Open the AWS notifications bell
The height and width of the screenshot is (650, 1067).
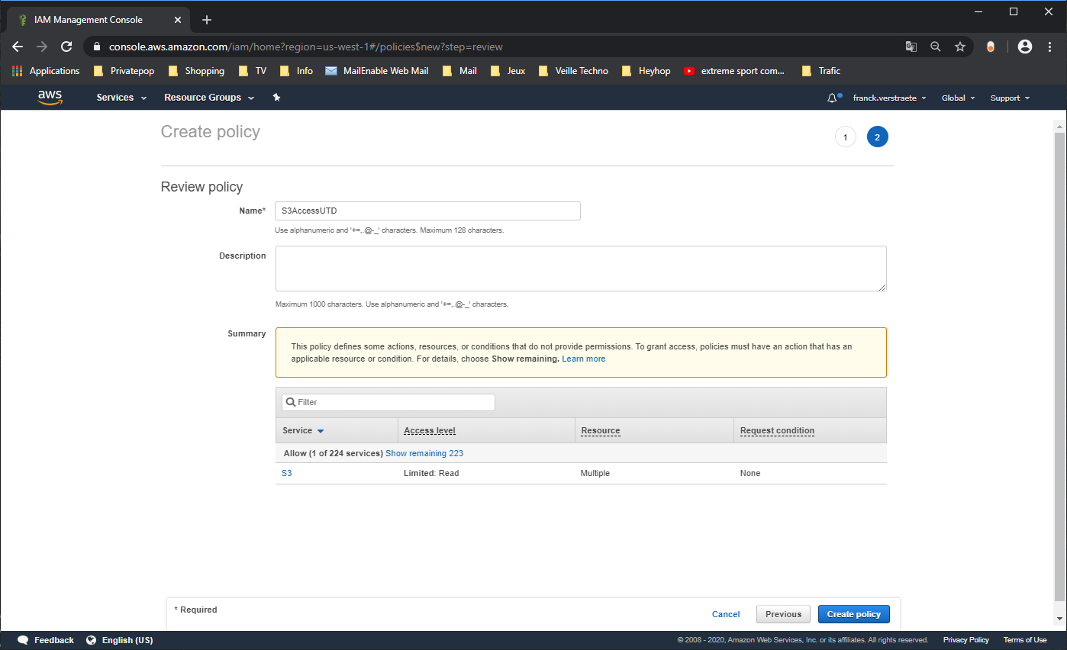833,98
